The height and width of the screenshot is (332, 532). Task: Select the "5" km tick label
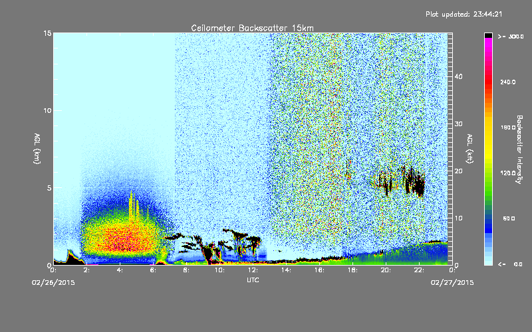[49, 188]
